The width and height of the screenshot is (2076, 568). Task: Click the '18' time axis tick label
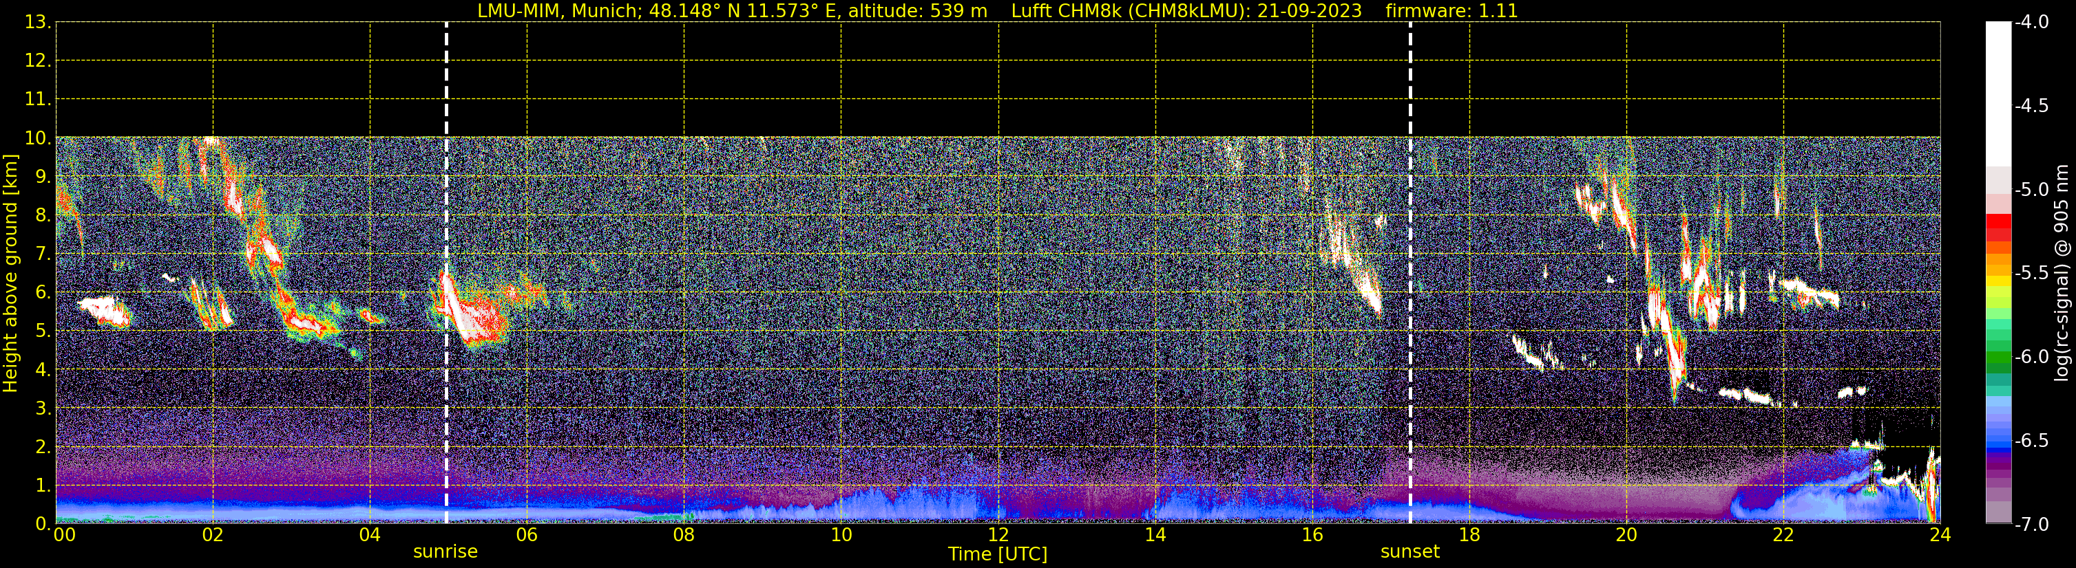click(x=1470, y=536)
